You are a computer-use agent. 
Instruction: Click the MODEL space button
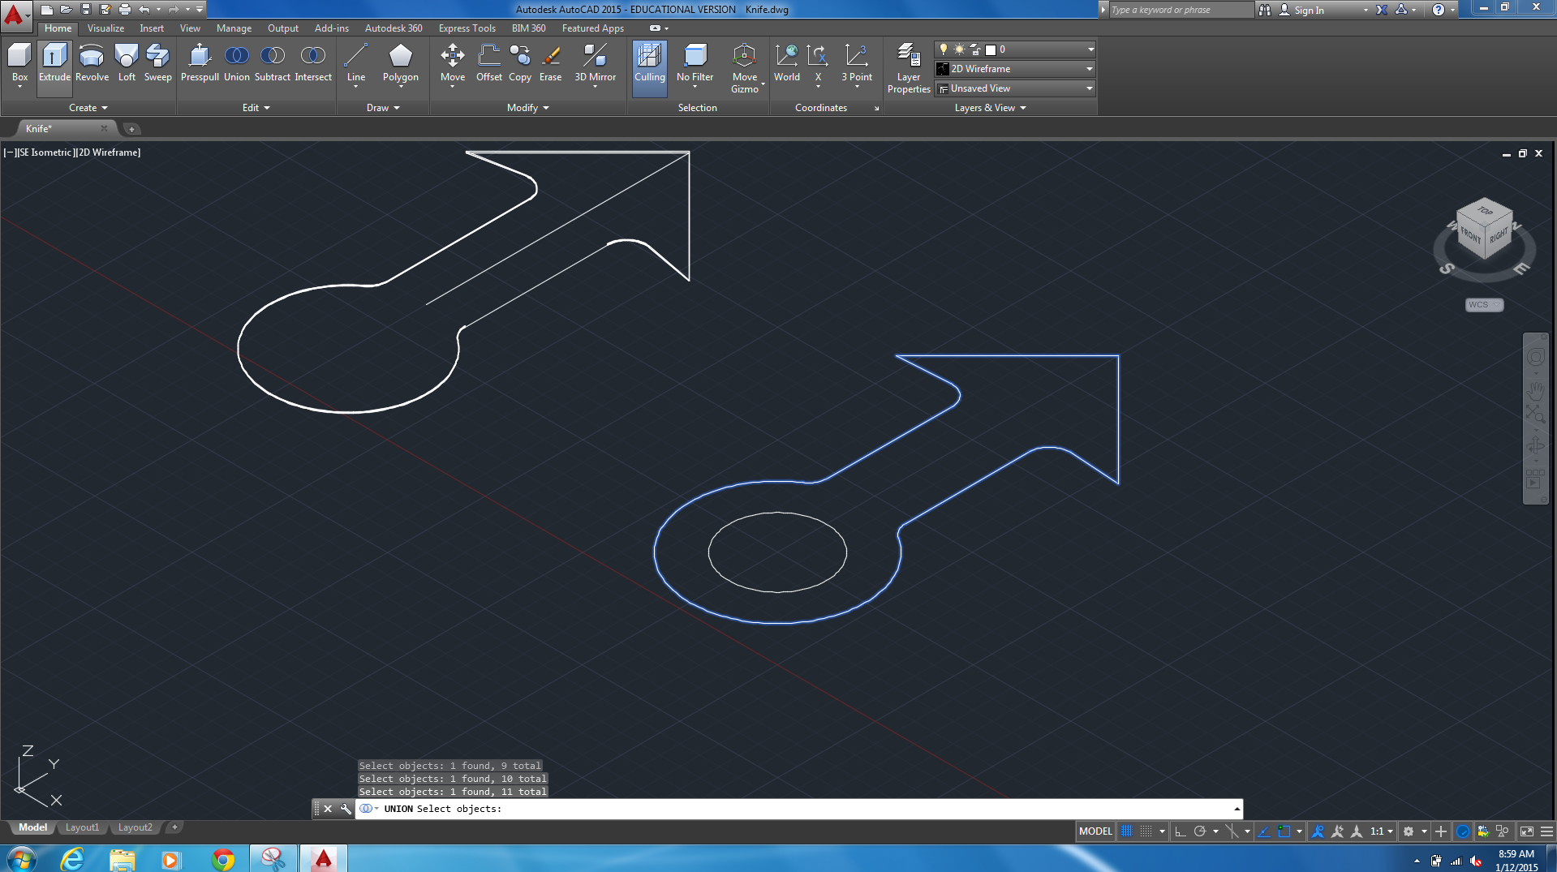(x=1095, y=831)
